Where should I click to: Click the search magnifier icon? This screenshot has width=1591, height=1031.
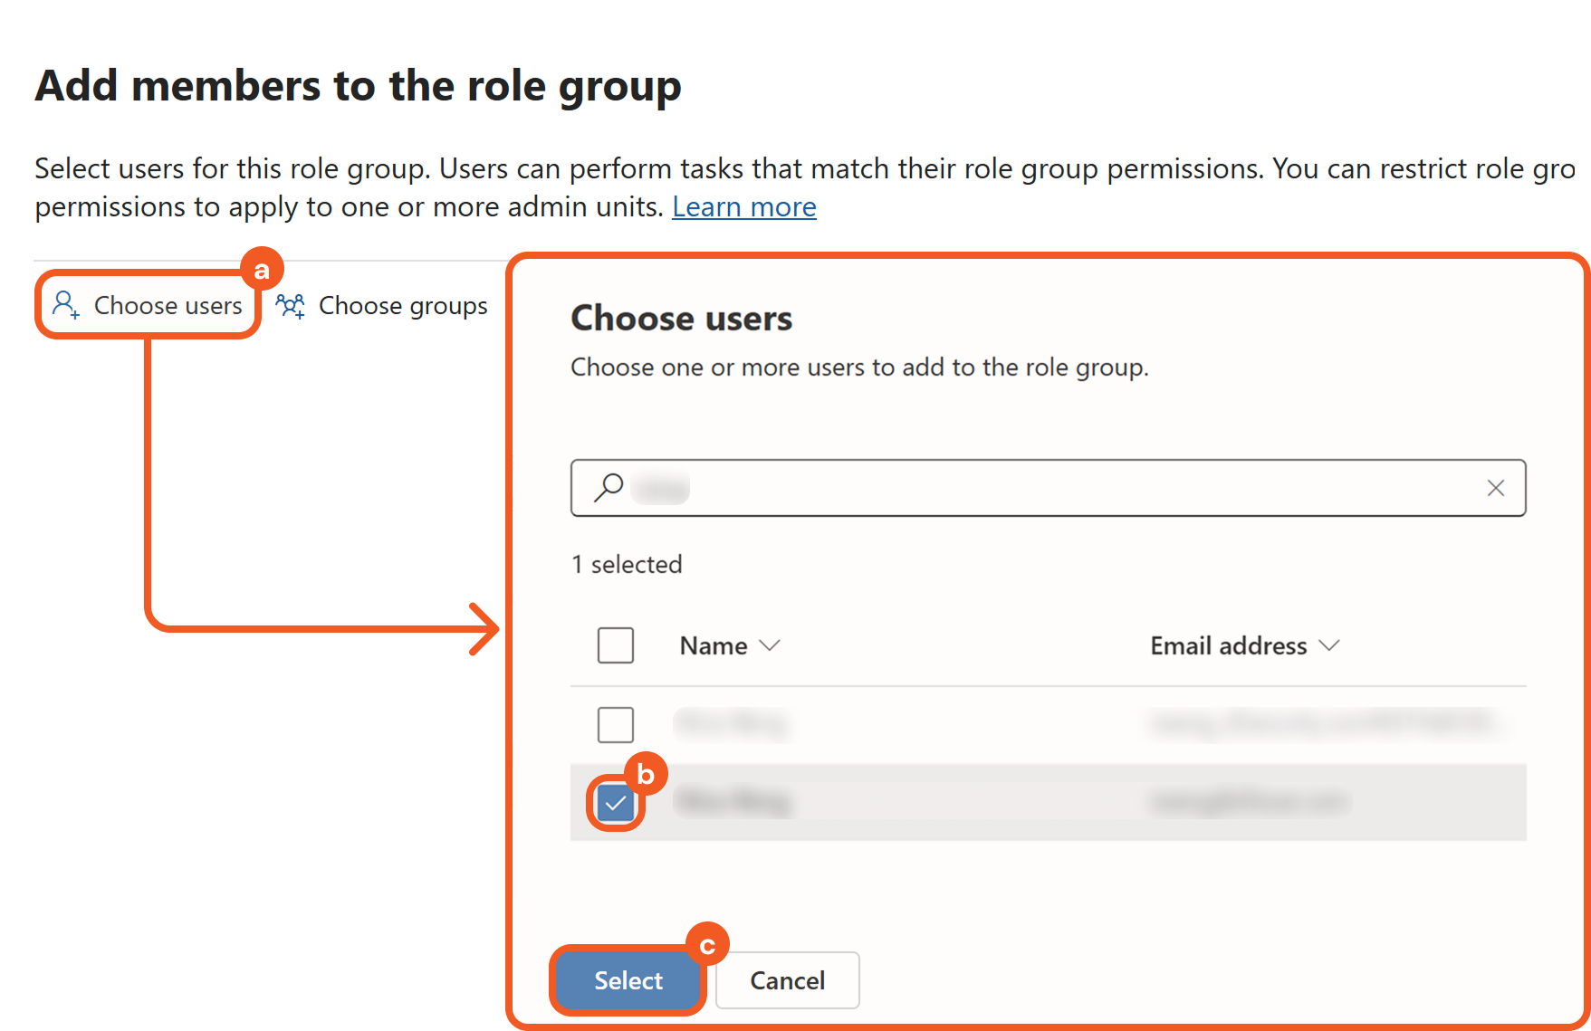[609, 487]
